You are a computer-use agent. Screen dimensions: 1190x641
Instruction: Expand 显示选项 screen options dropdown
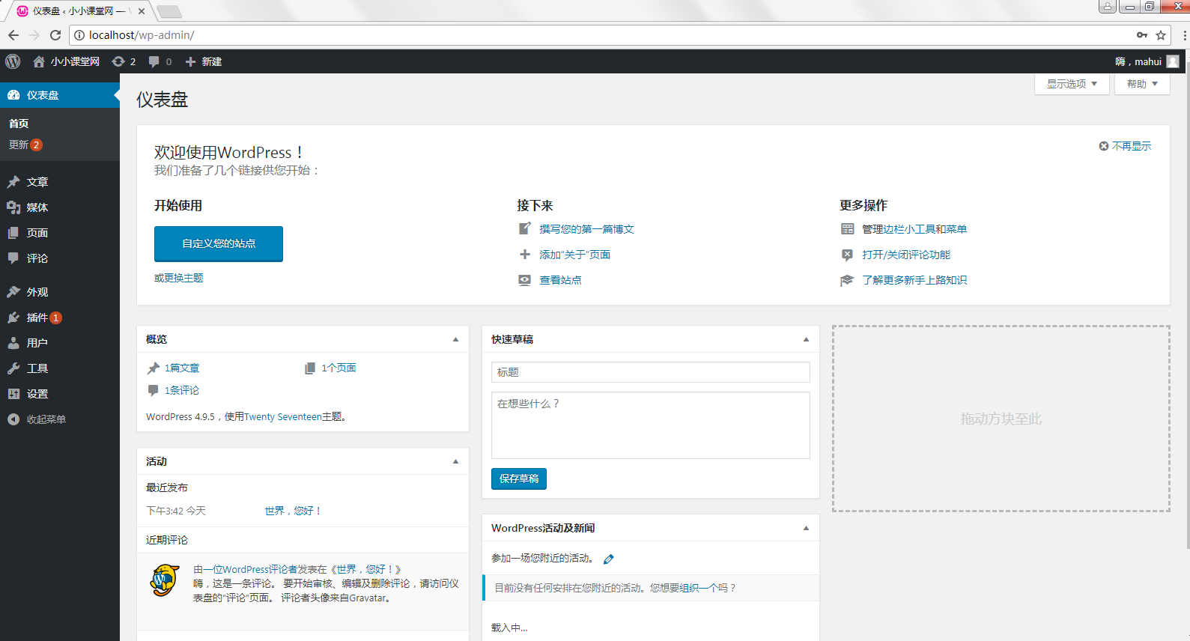[x=1072, y=84]
